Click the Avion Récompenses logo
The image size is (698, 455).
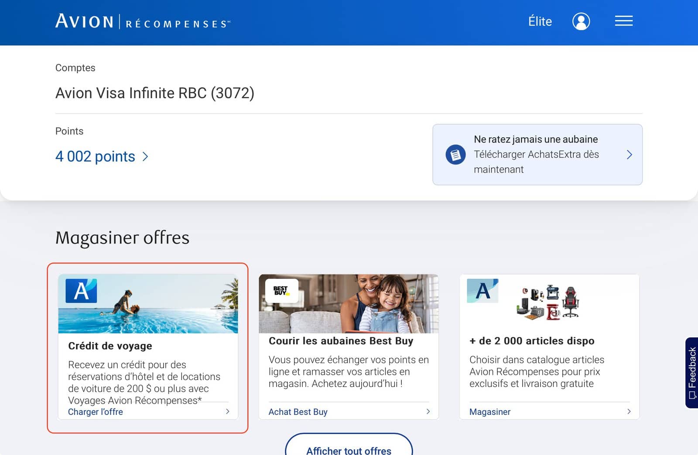coord(143,21)
